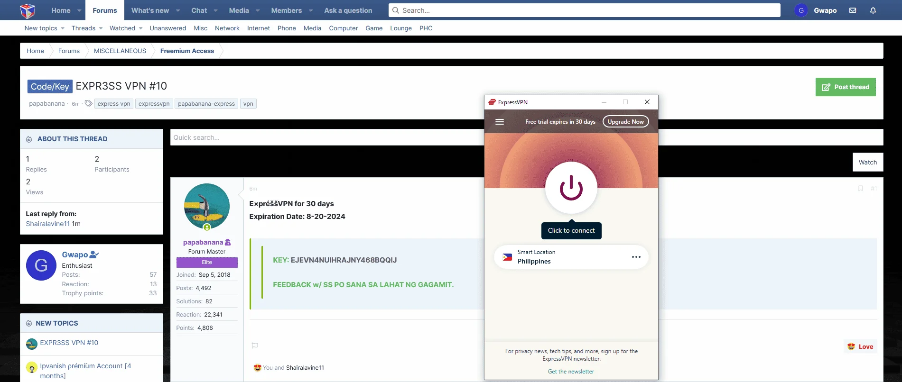Click the Post thread pencil icon

point(826,87)
